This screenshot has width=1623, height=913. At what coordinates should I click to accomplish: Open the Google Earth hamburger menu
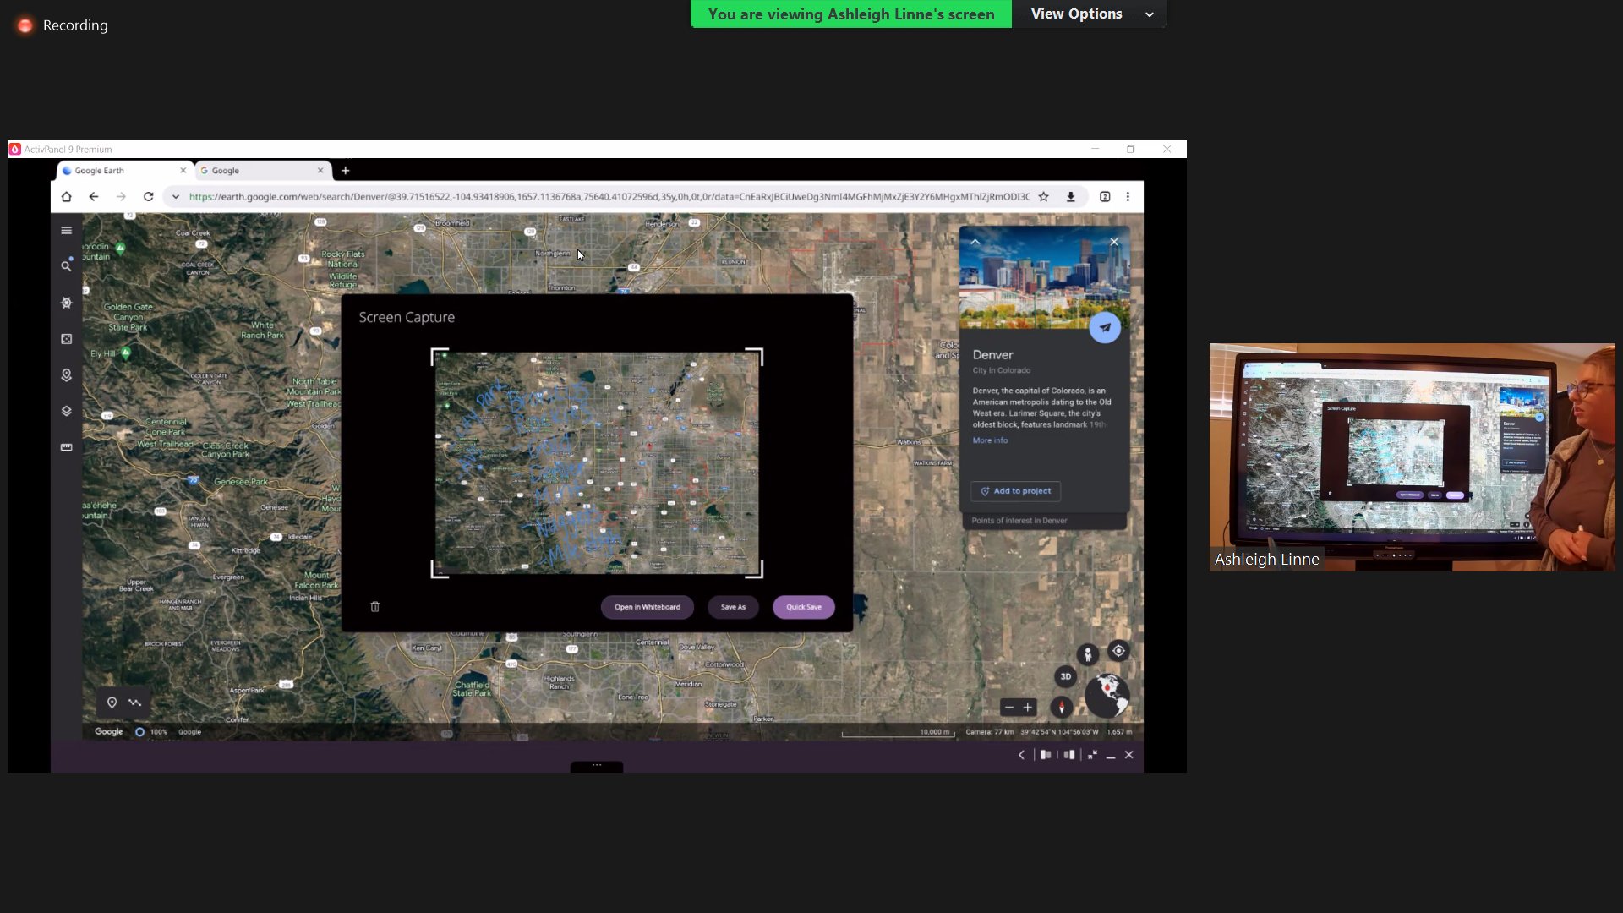coord(66,230)
